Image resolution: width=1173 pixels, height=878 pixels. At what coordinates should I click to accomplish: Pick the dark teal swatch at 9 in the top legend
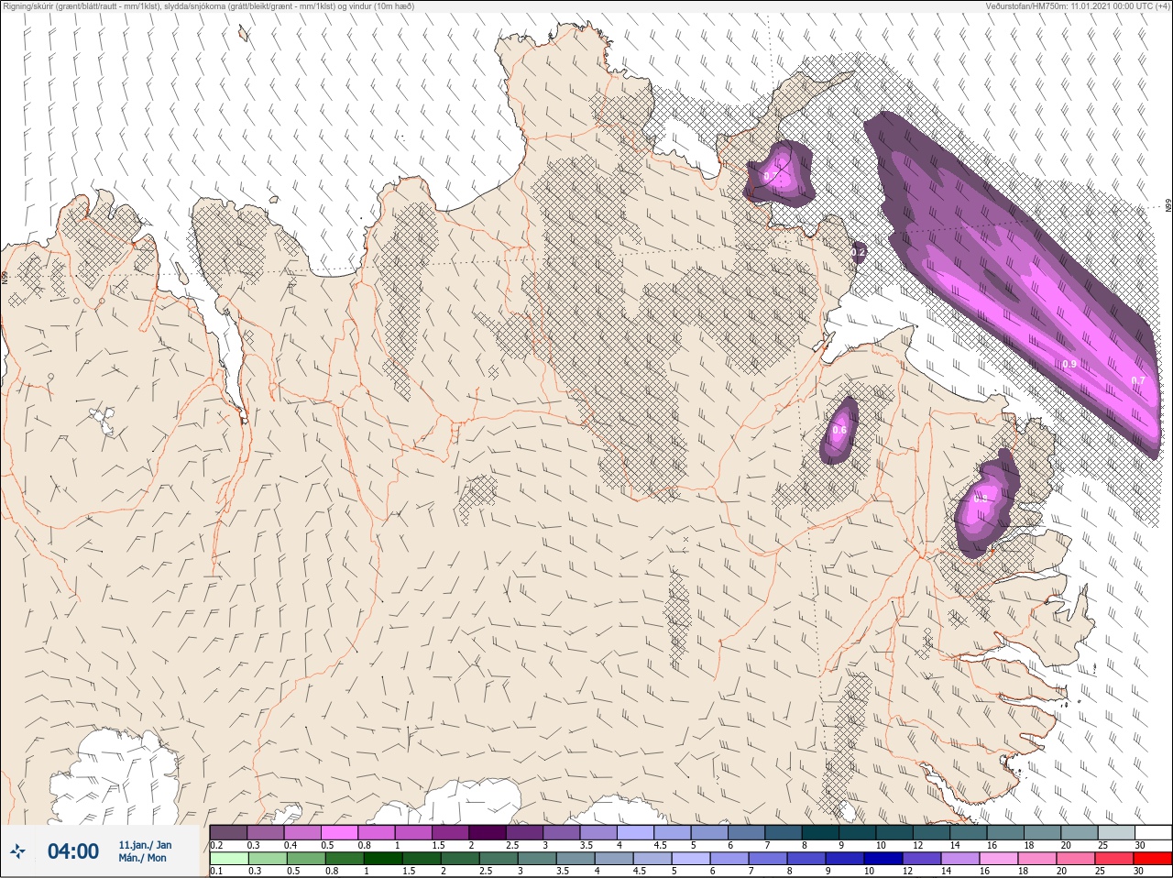click(858, 832)
